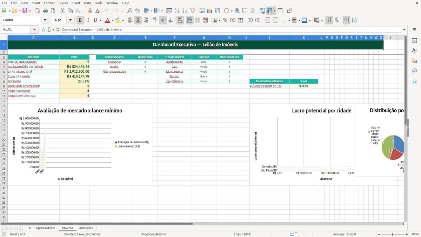Apply yellow background color swatch
Image resolution: width=421 pixels, height=237 pixels.
click(118, 20)
